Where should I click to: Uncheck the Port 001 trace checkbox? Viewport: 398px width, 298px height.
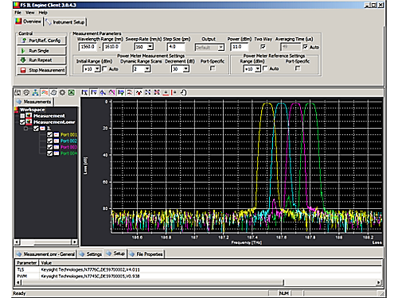coord(49,134)
